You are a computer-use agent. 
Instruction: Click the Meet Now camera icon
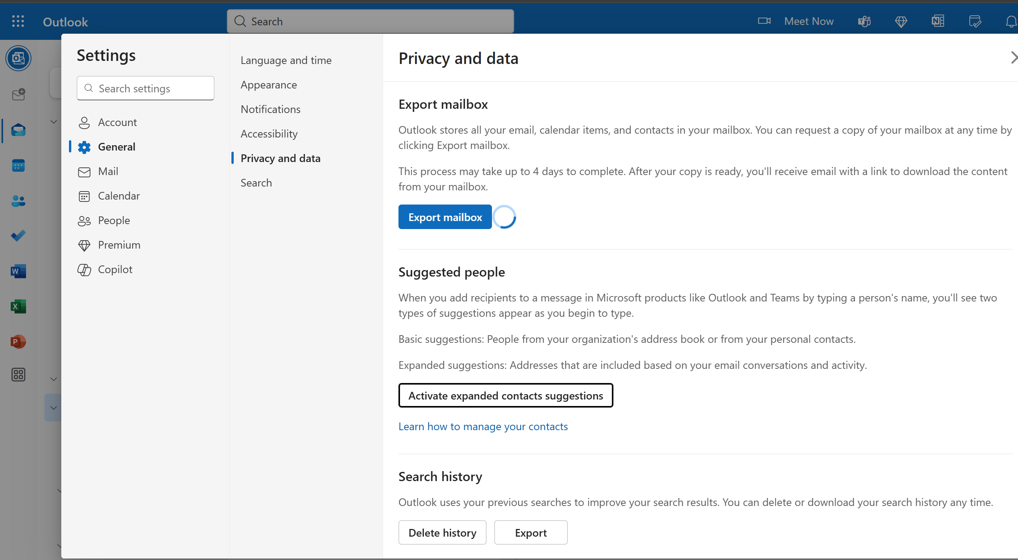click(x=764, y=21)
